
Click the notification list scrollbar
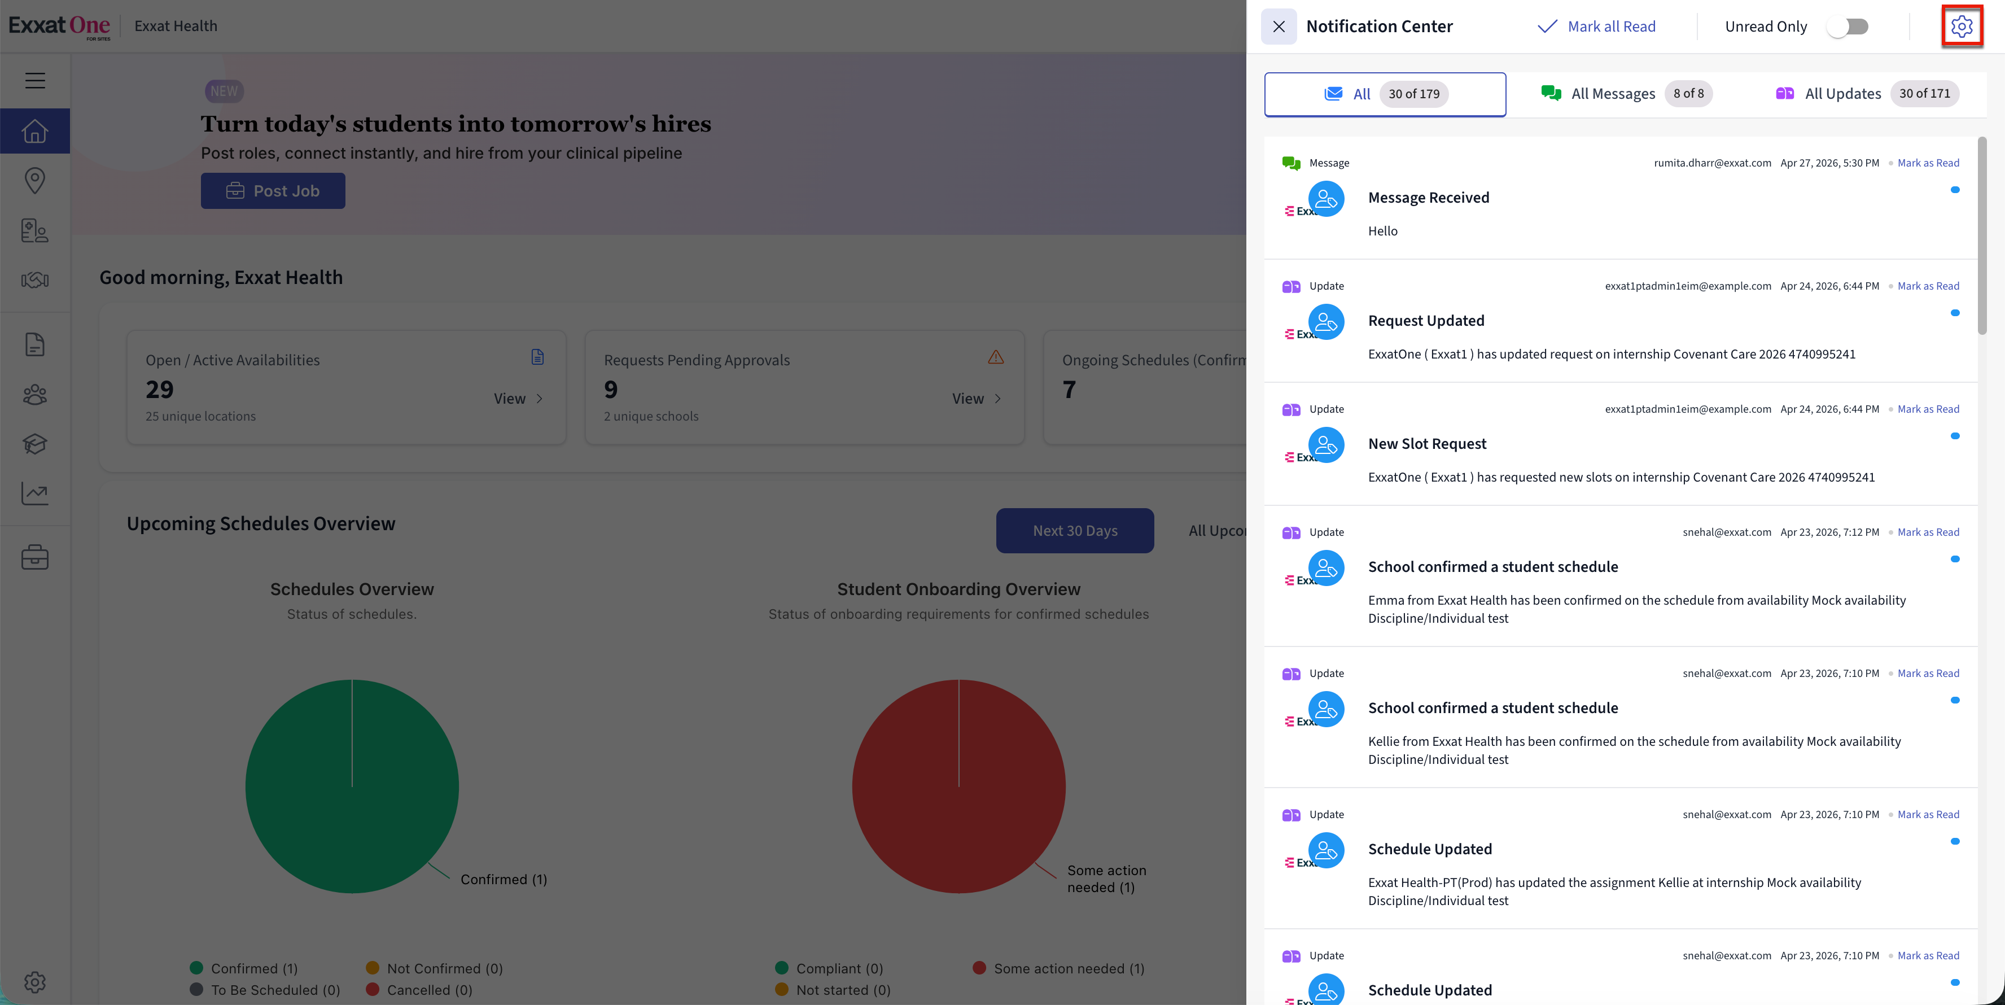click(1982, 236)
